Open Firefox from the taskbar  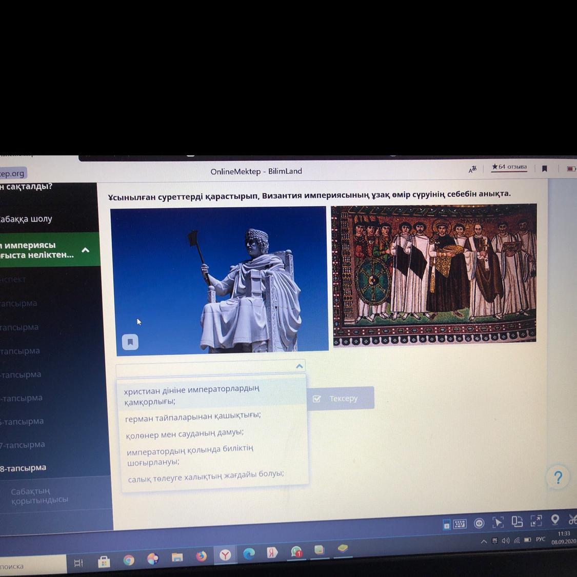click(201, 556)
